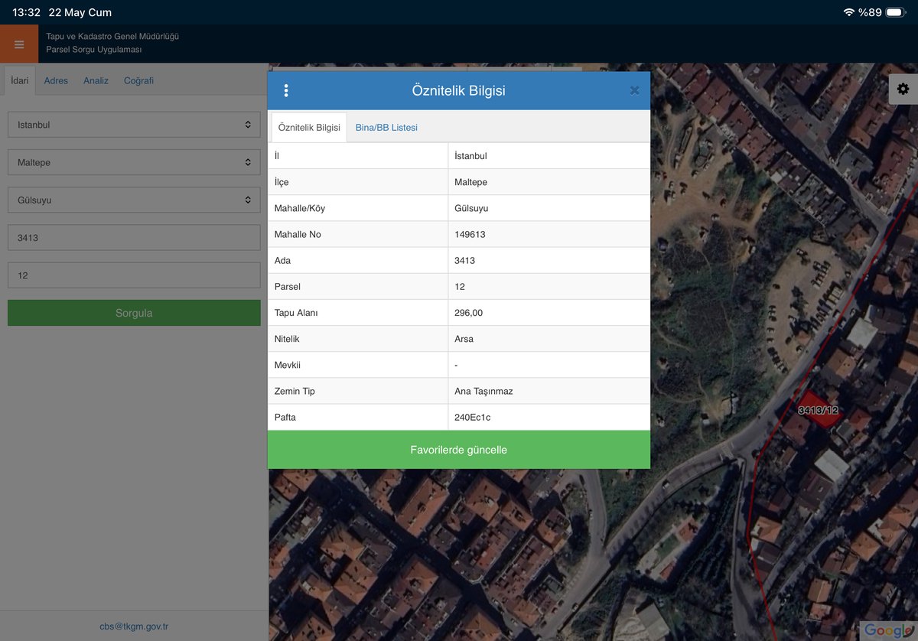
Task: Tap the battery indicator icon
Action: (897, 12)
